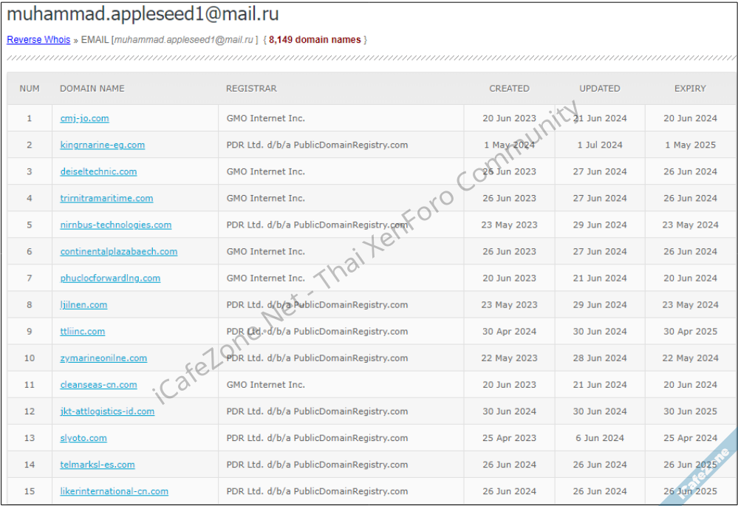The width and height of the screenshot is (738, 506).
Task: Open jkt-attlogistics-id.com from row 12
Action: (106, 411)
